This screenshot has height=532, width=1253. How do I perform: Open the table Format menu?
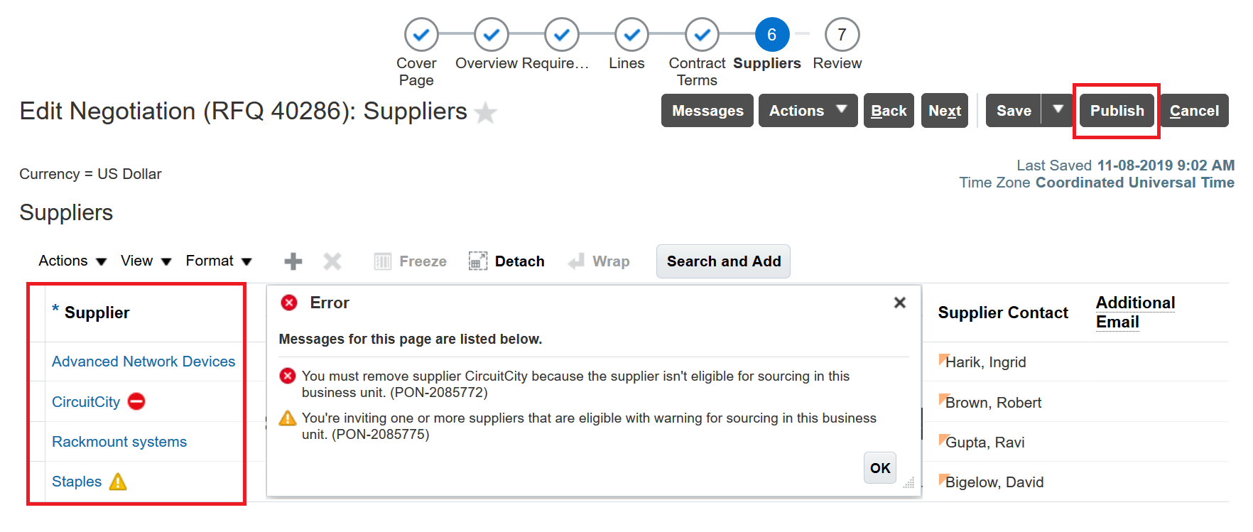pyautogui.click(x=218, y=261)
